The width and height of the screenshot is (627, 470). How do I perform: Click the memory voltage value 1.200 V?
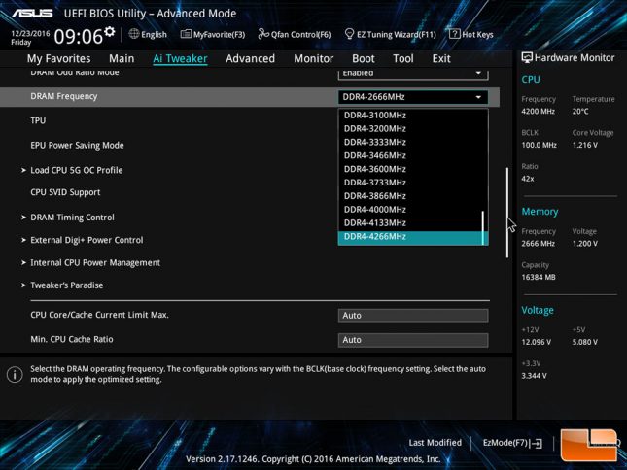pyautogui.click(x=585, y=244)
